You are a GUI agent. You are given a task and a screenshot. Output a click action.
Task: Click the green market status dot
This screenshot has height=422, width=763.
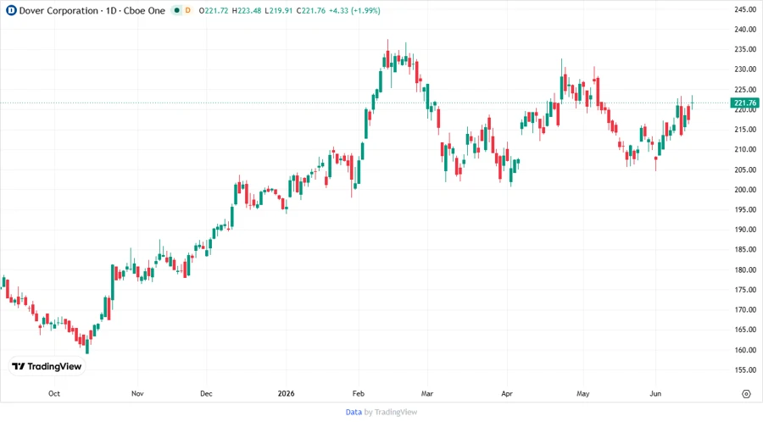click(176, 10)
